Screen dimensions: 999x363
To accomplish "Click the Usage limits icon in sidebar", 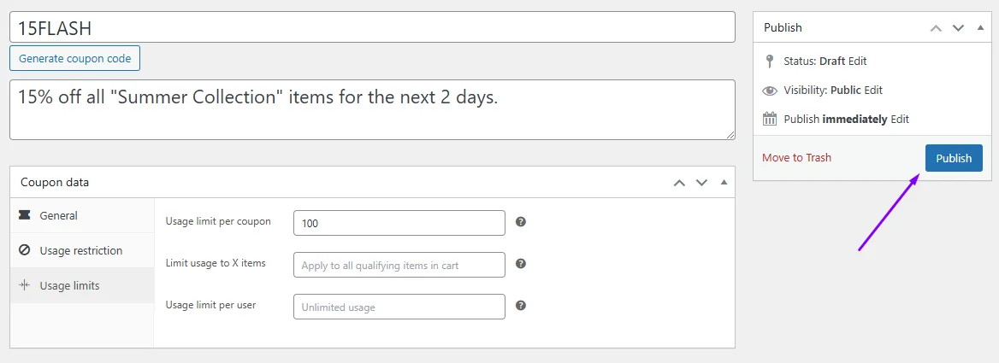I will 24,285.
